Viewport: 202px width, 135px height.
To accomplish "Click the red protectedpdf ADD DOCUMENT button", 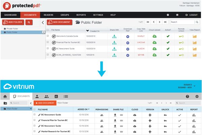I will tap(59, 22).
